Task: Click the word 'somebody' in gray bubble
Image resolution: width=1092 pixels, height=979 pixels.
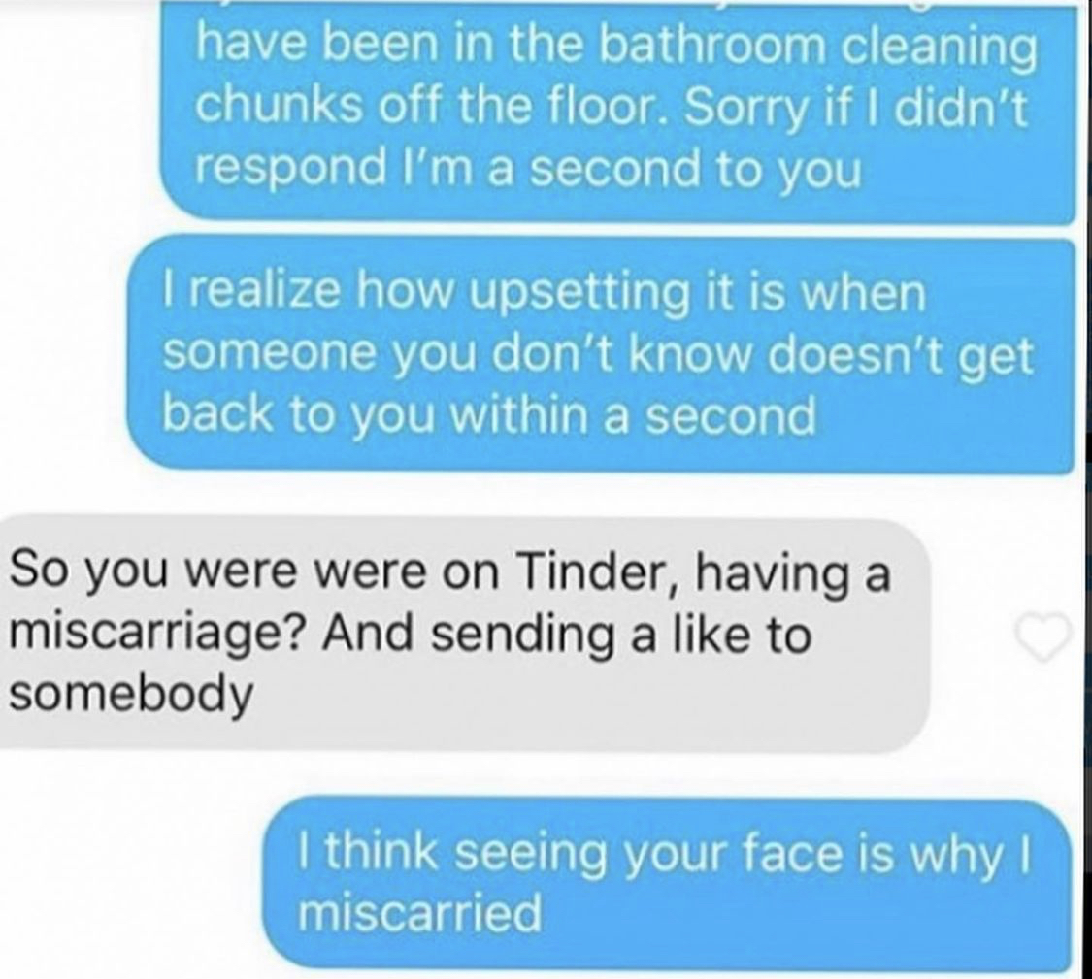Action: click(131, 693)
